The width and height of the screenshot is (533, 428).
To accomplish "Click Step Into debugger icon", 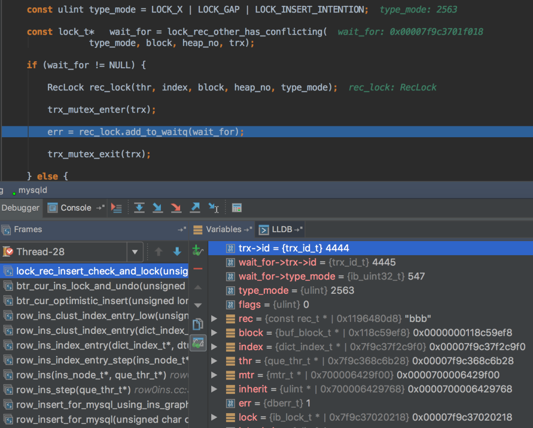I will (157, 208).
